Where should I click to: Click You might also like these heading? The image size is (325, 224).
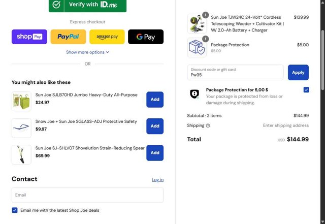click(x=41, y=82)
